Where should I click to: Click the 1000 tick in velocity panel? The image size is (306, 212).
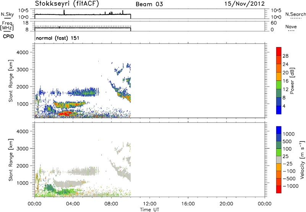click(x=23, y=183)
